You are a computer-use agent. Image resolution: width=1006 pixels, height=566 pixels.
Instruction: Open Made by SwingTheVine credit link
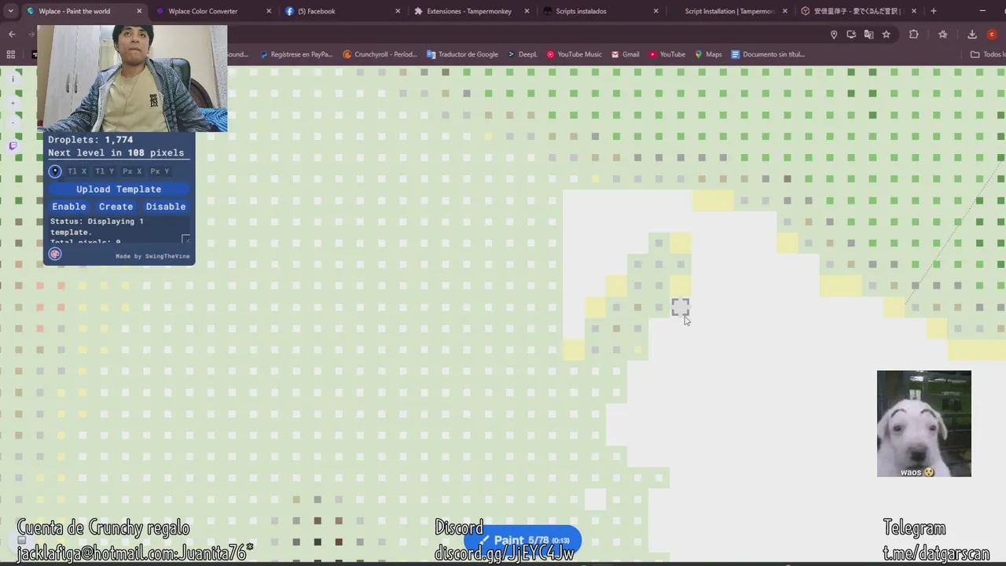[x=152, y=256]
